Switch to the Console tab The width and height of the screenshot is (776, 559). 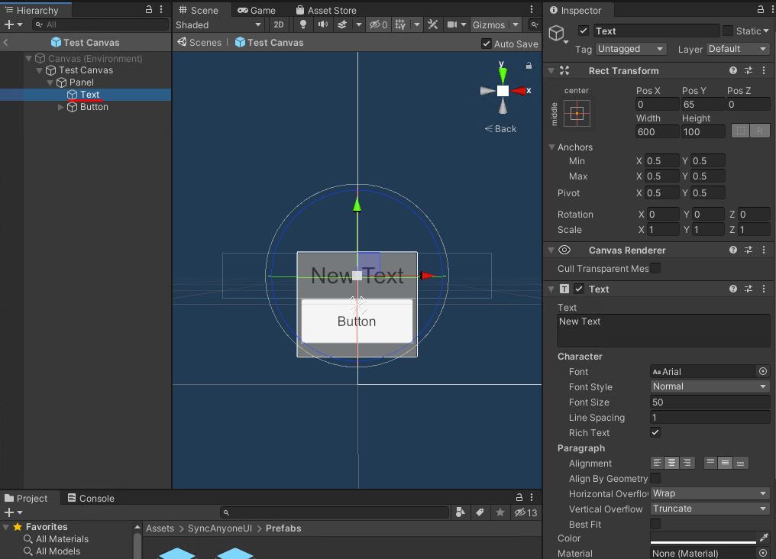[91, 498]
